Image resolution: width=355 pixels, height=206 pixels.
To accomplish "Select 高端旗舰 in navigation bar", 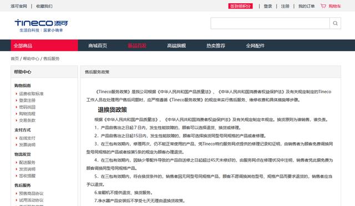I will coord(176,46).
